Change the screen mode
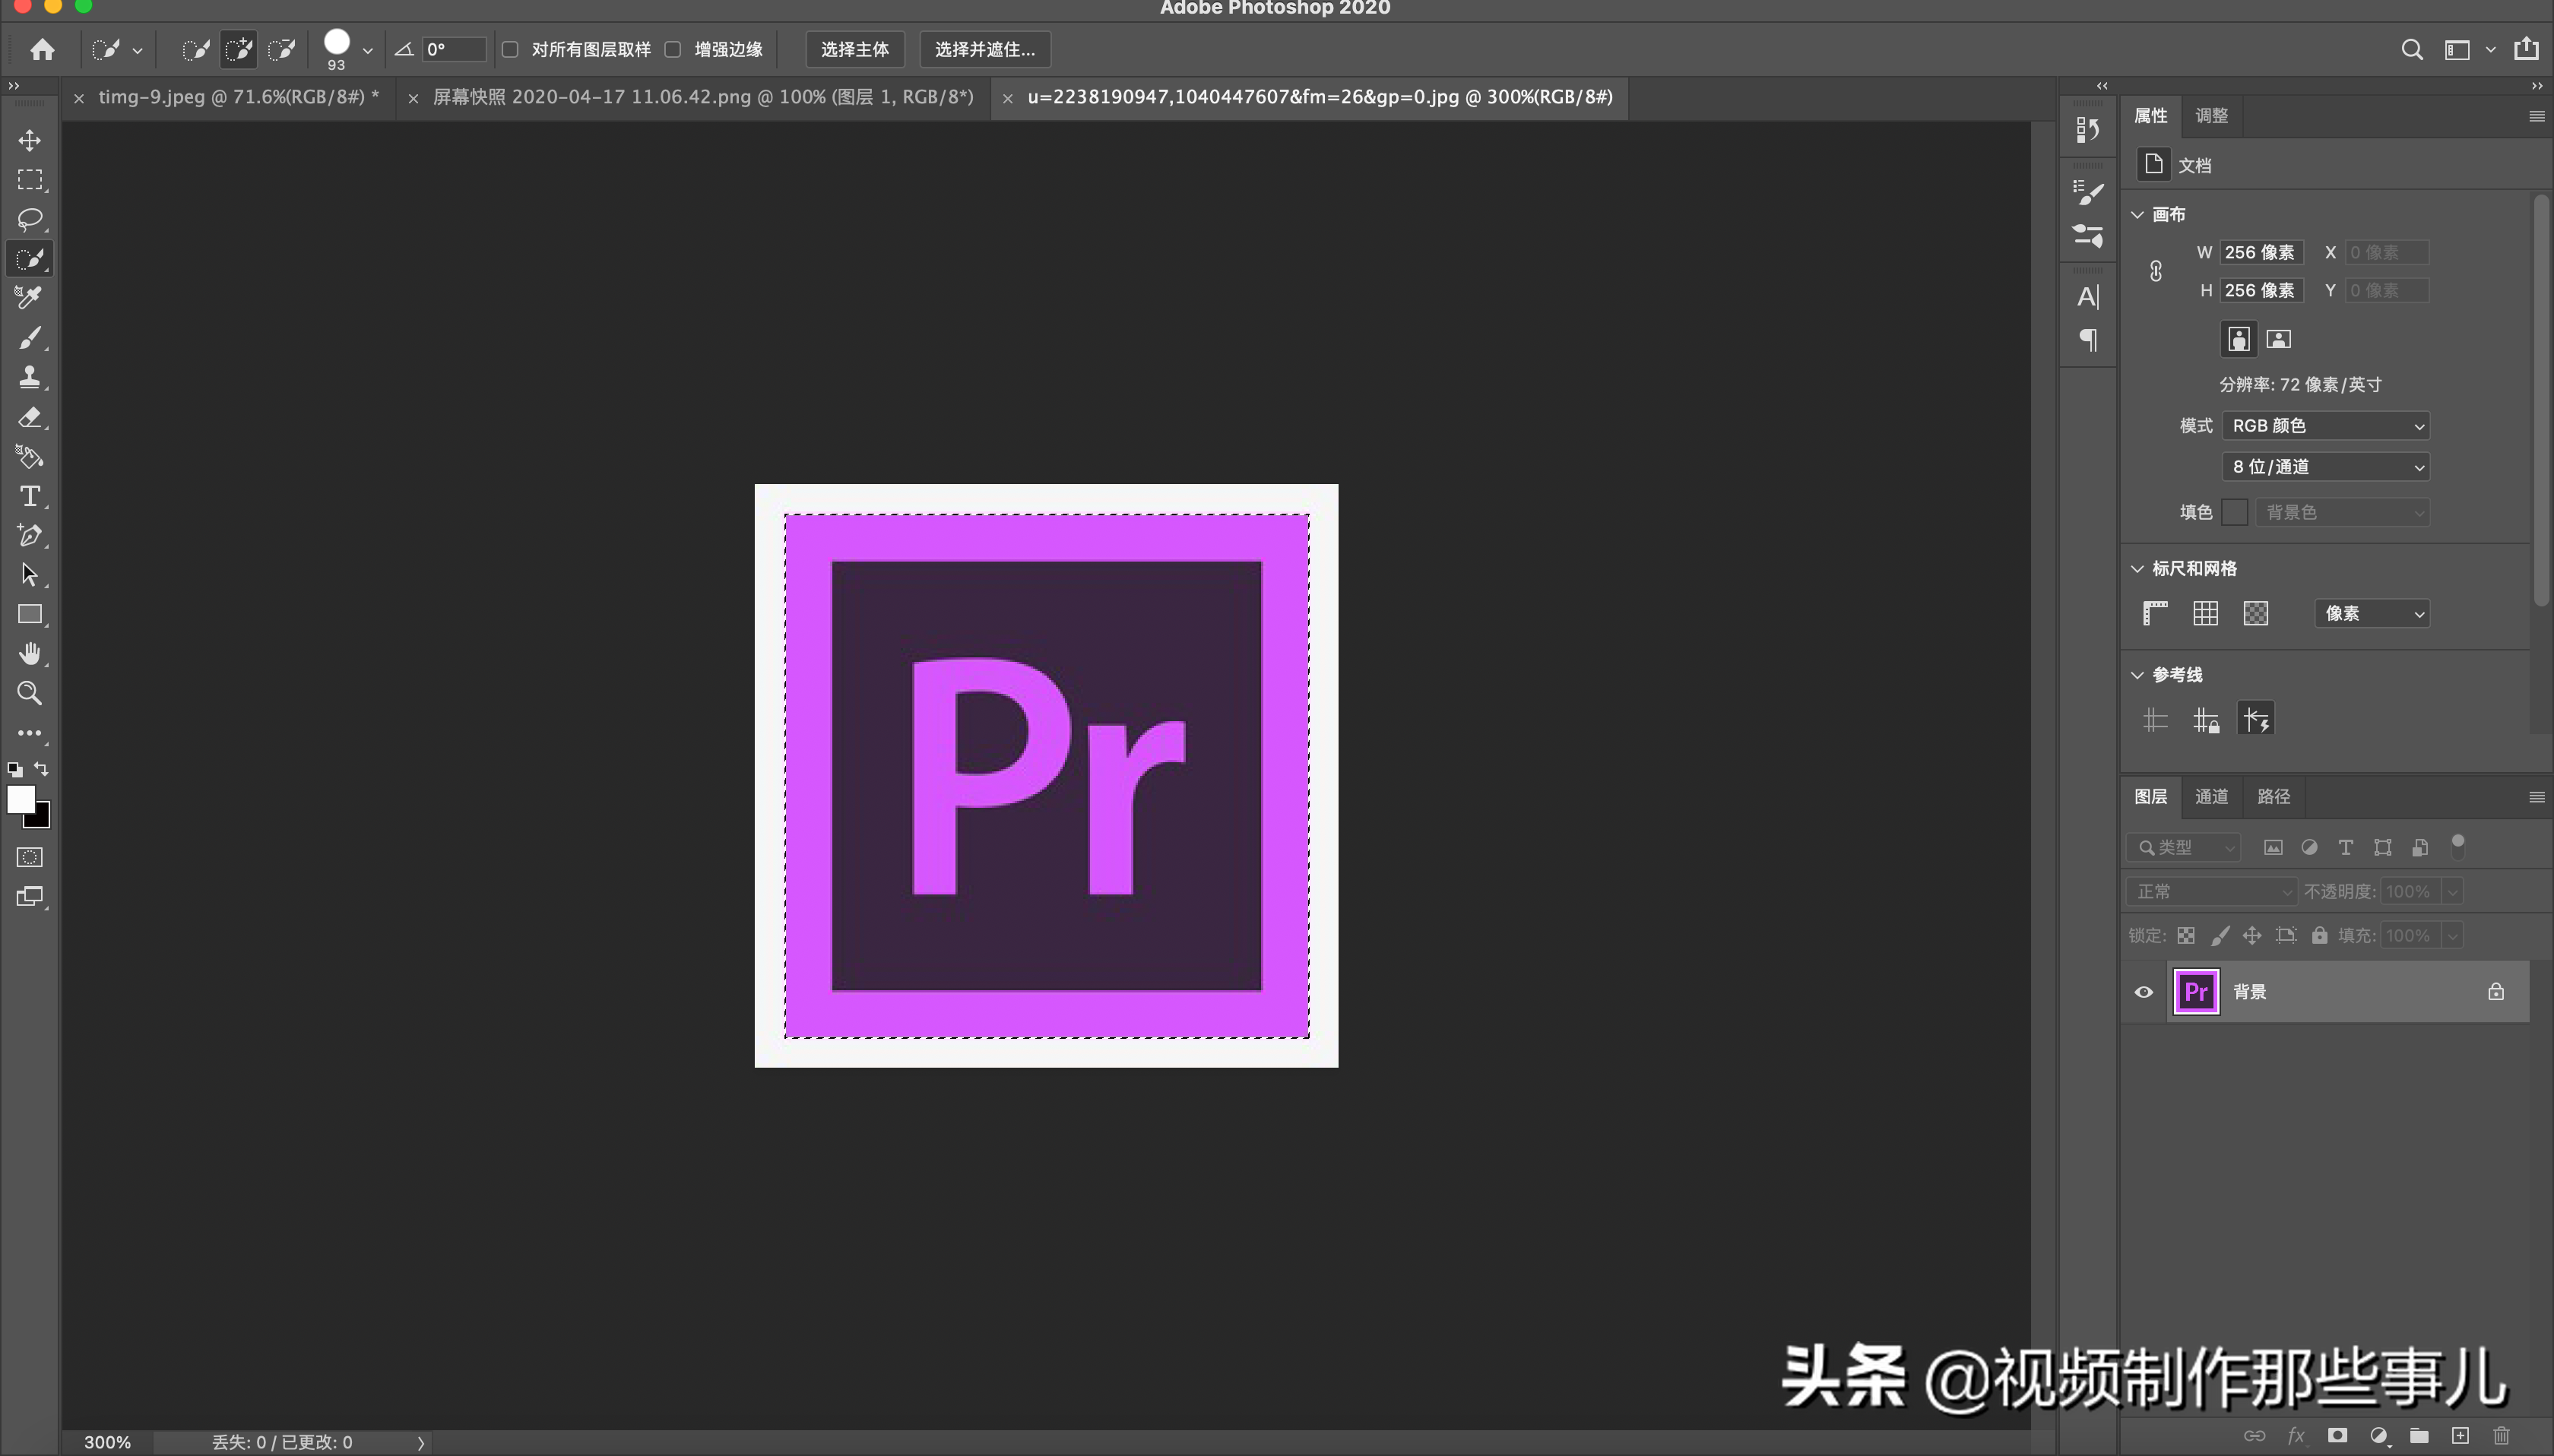Image resolution: width=2554 pixels, height=1456 pixels. coord(30,897)
